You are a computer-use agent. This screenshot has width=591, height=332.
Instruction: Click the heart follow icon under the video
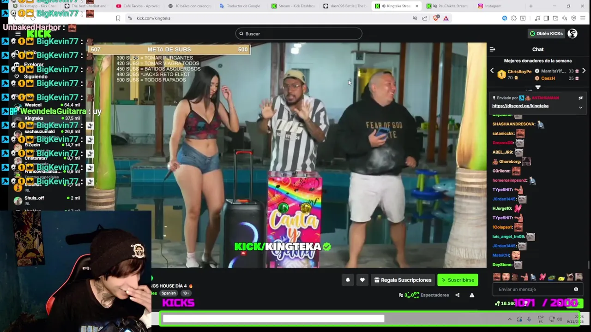tap(362, 280)
